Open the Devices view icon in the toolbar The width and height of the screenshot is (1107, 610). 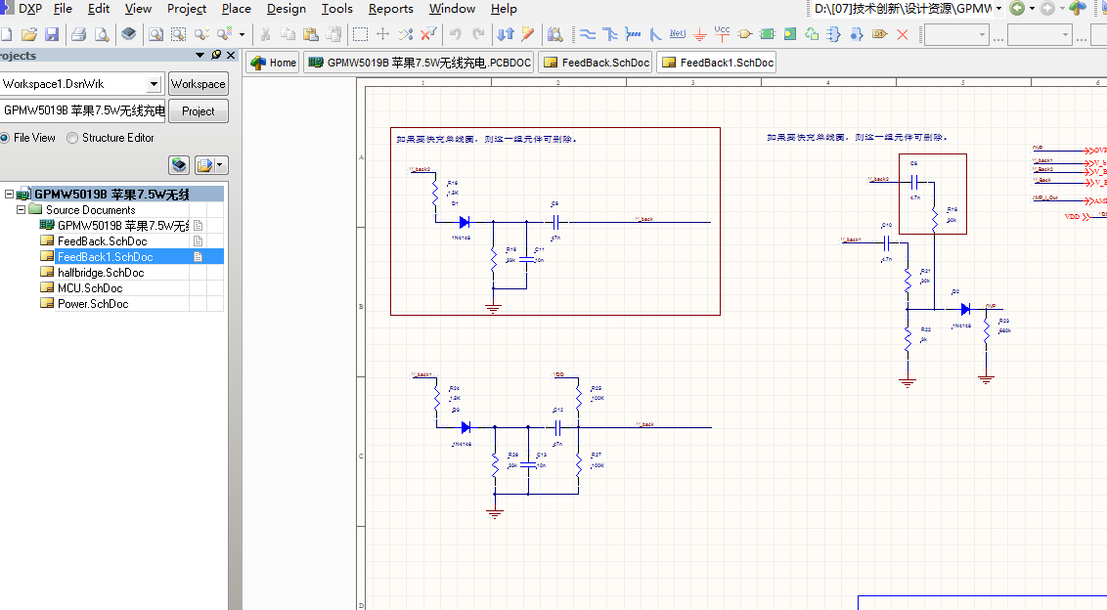tap(128, 34)
